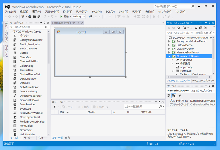Open the ツール(T) menu

tap(123, 12)
